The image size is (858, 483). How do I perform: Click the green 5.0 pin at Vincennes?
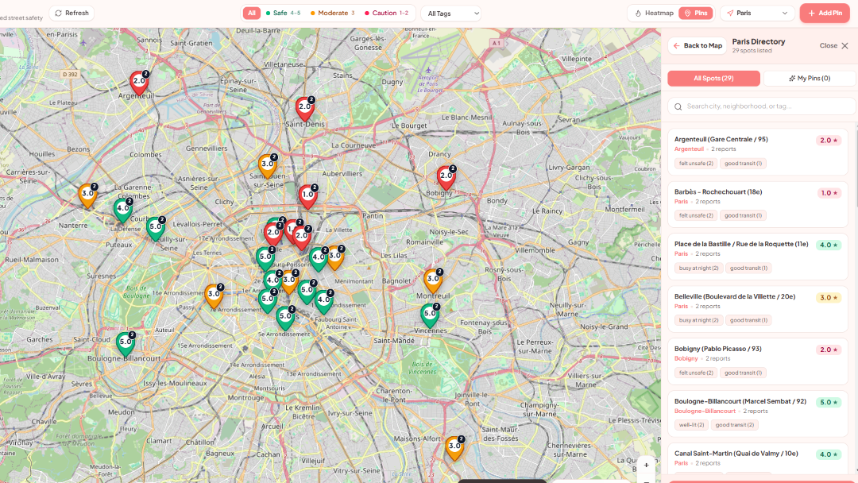coord(430,315)
